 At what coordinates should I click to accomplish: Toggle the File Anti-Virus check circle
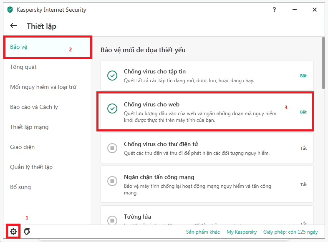112,76
